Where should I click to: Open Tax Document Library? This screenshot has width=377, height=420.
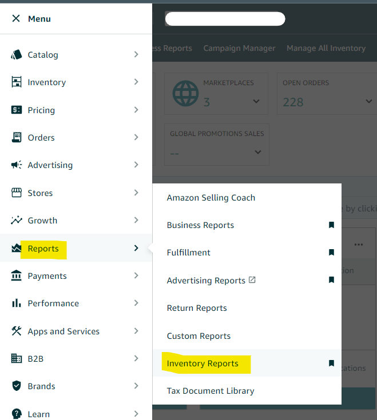(211, 391)
